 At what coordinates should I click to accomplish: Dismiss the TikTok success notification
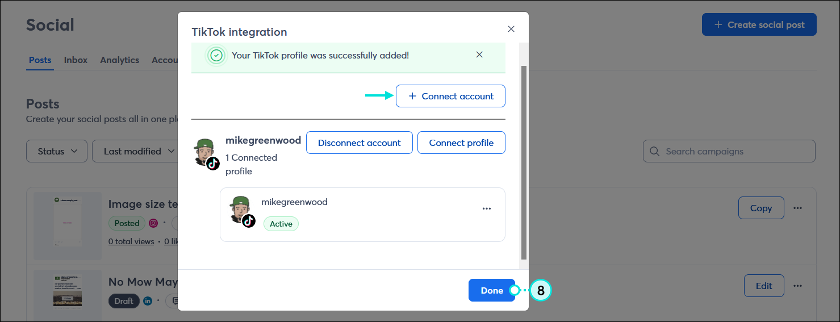coord(479,55)
